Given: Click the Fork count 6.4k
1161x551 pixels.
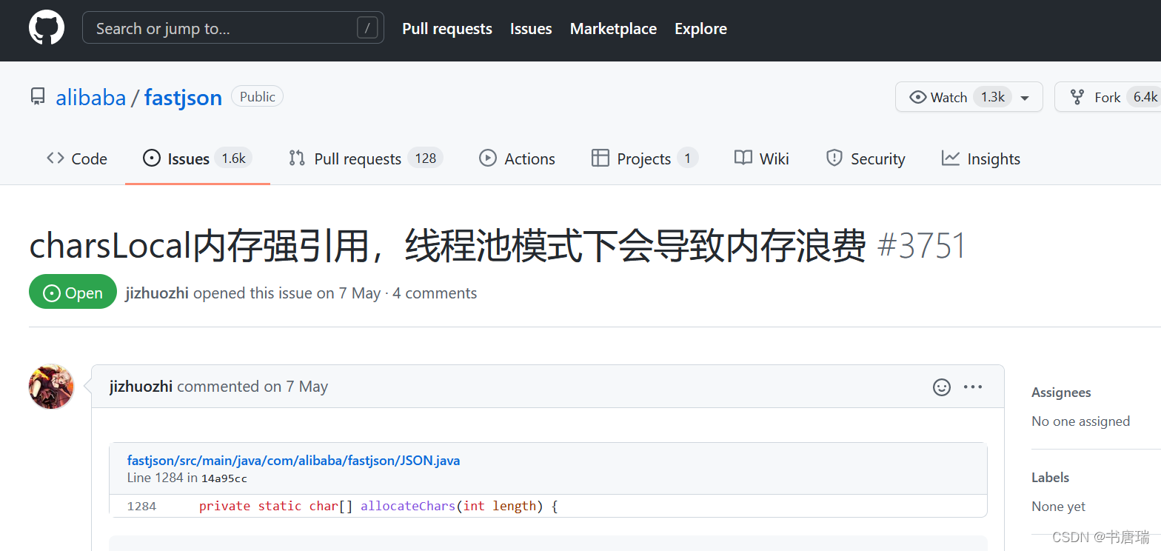Looking at the screenshot, I should click(x=1145, y=97).
